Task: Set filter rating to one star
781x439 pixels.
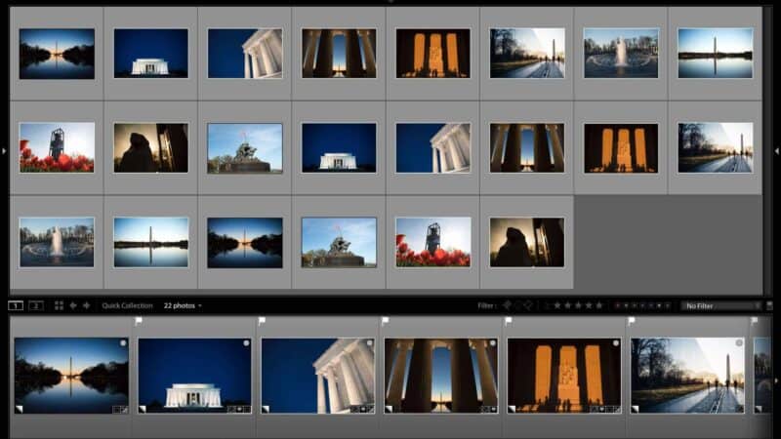Action: [x=557, y=305]
